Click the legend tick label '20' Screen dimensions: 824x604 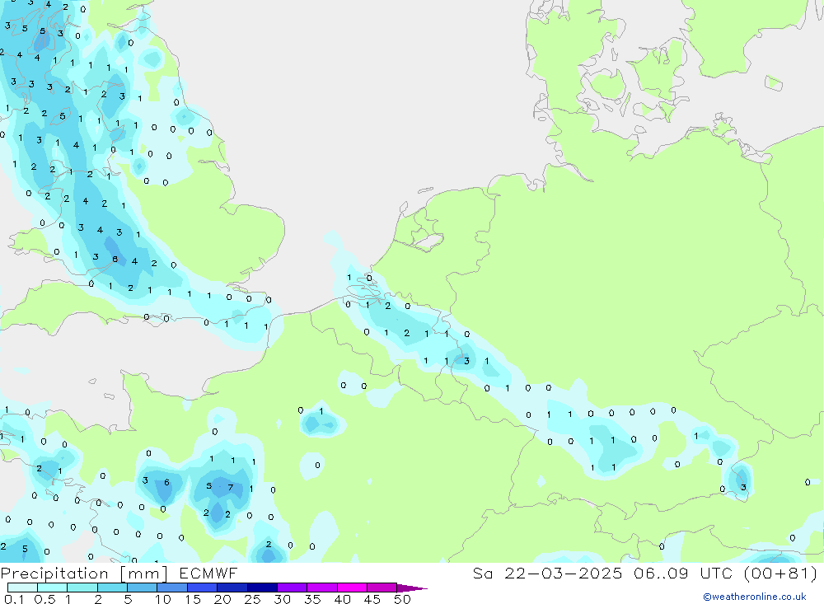click(x=222, y=599)
